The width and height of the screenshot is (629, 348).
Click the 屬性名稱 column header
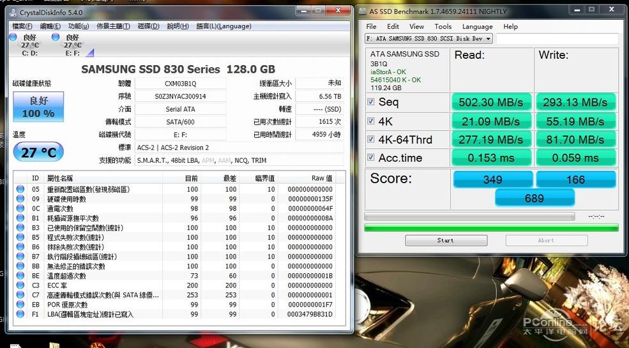pyautogui.click(x=103, y=178)
